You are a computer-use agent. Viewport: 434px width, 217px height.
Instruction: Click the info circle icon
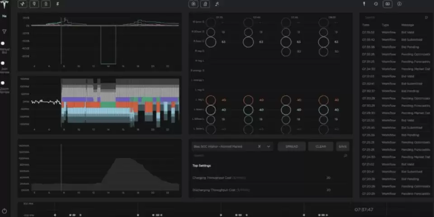coord(399,4)
